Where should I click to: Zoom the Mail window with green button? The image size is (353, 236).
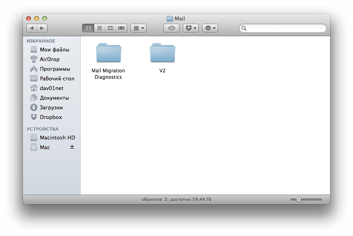pos(45,18)
